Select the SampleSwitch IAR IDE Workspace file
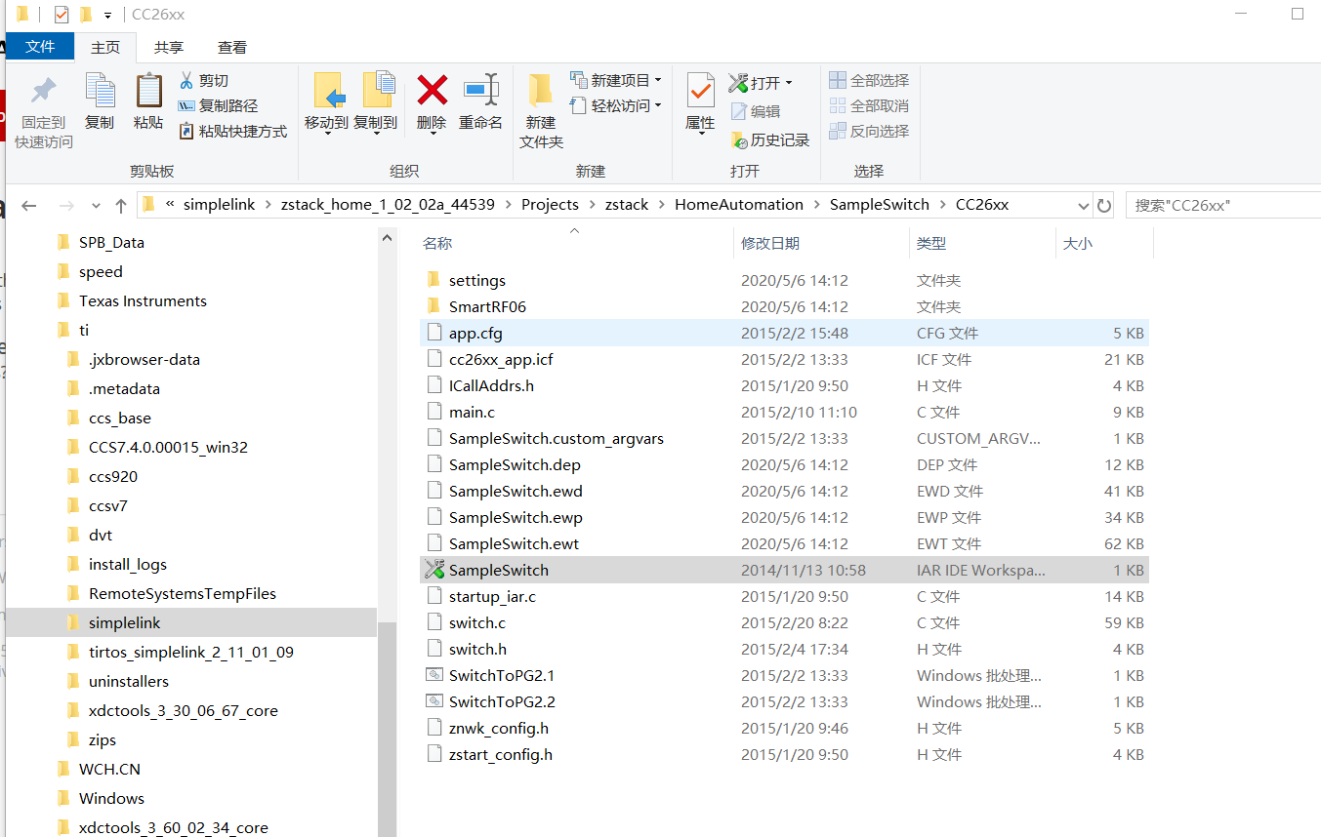 [x=784, y=570]
